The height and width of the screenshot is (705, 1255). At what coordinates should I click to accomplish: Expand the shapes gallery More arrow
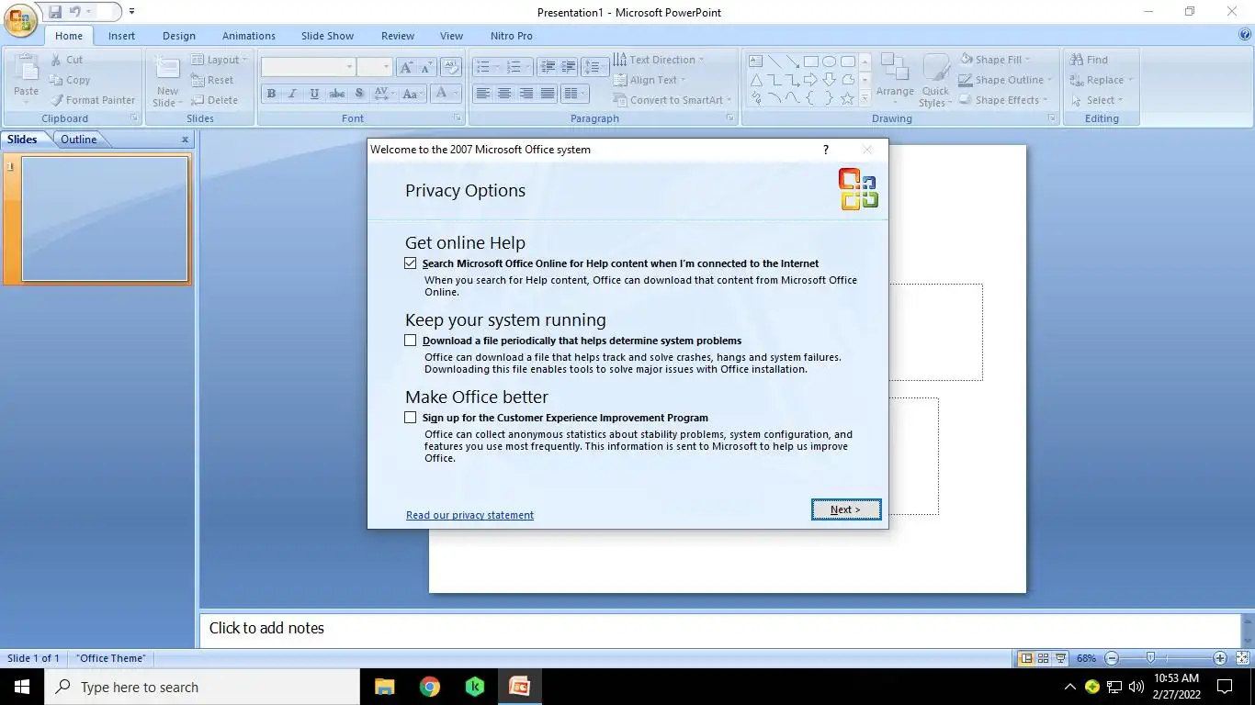click(x=865, y=98)
